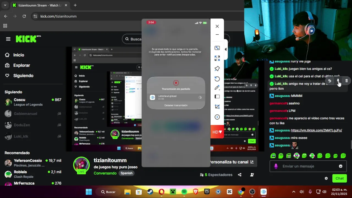The width and height of the screenshot is (352, 198).
Task: Open Gabiemanuel's offline channel
Action: (x=33, y=114)
